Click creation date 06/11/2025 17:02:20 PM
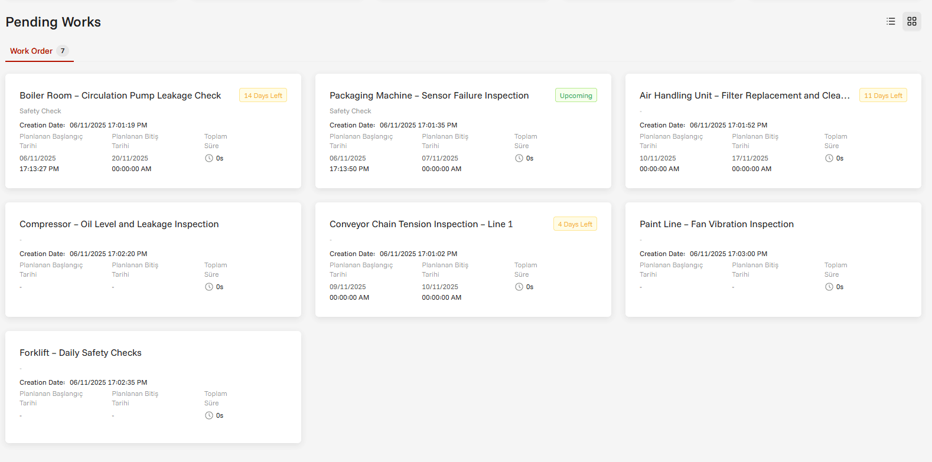 109,254
